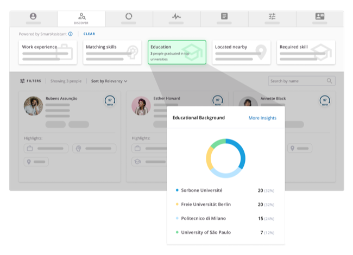
Task: Toggle the Education insight card
Action: pyautogui.click(x=177, y=52)
